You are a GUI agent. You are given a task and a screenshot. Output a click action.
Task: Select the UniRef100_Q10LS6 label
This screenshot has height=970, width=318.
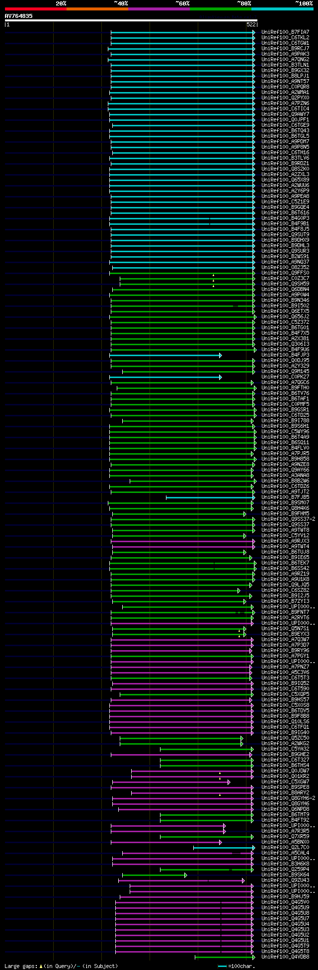[x=285, y=721]
